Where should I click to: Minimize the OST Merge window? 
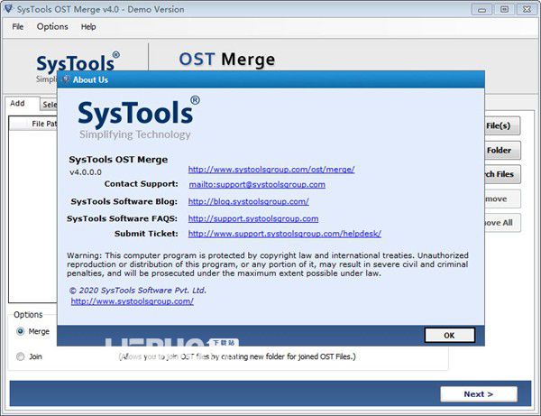[481, 9]
